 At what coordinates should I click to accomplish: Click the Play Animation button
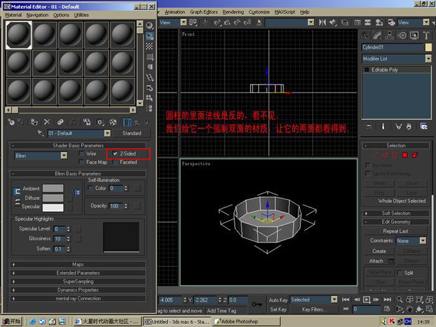click(x=367, y=300)
